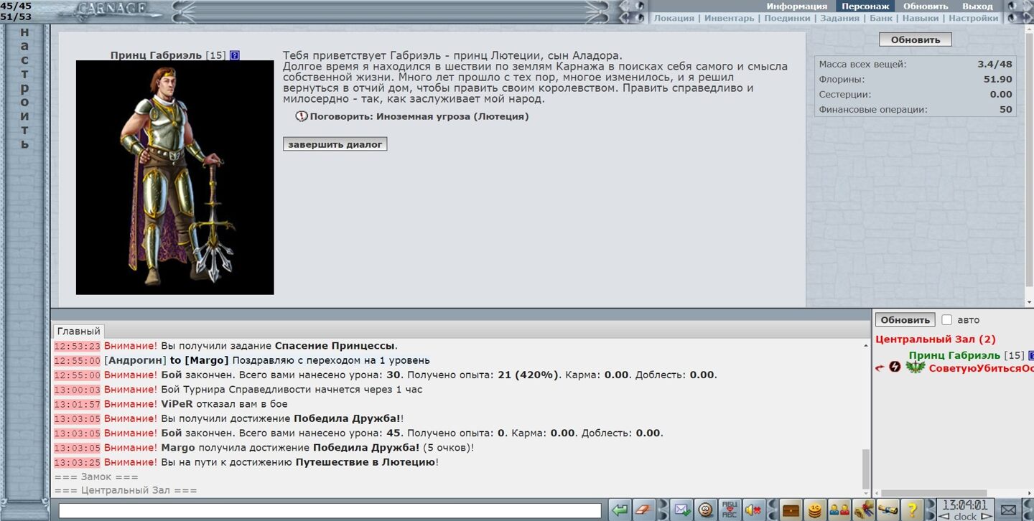Open the Поединки submenu link
The image size is (1034, 521).
pos(787,18)
